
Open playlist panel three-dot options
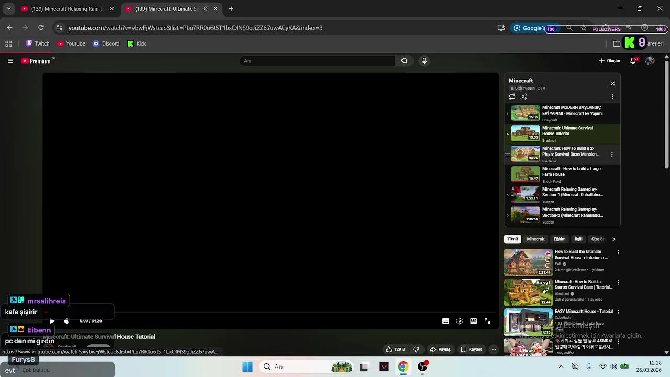tap(612, 97)
